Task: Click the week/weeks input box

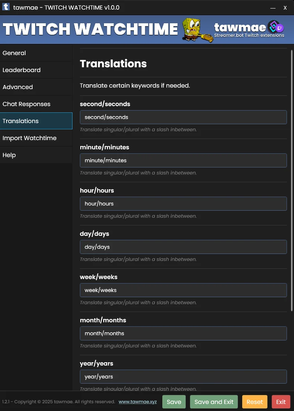Action: tap(183, 290)
